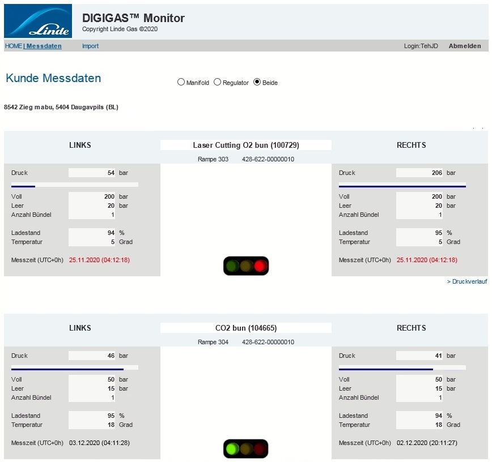Click the red Messzeit timestamp on the right

click(427, 260)
